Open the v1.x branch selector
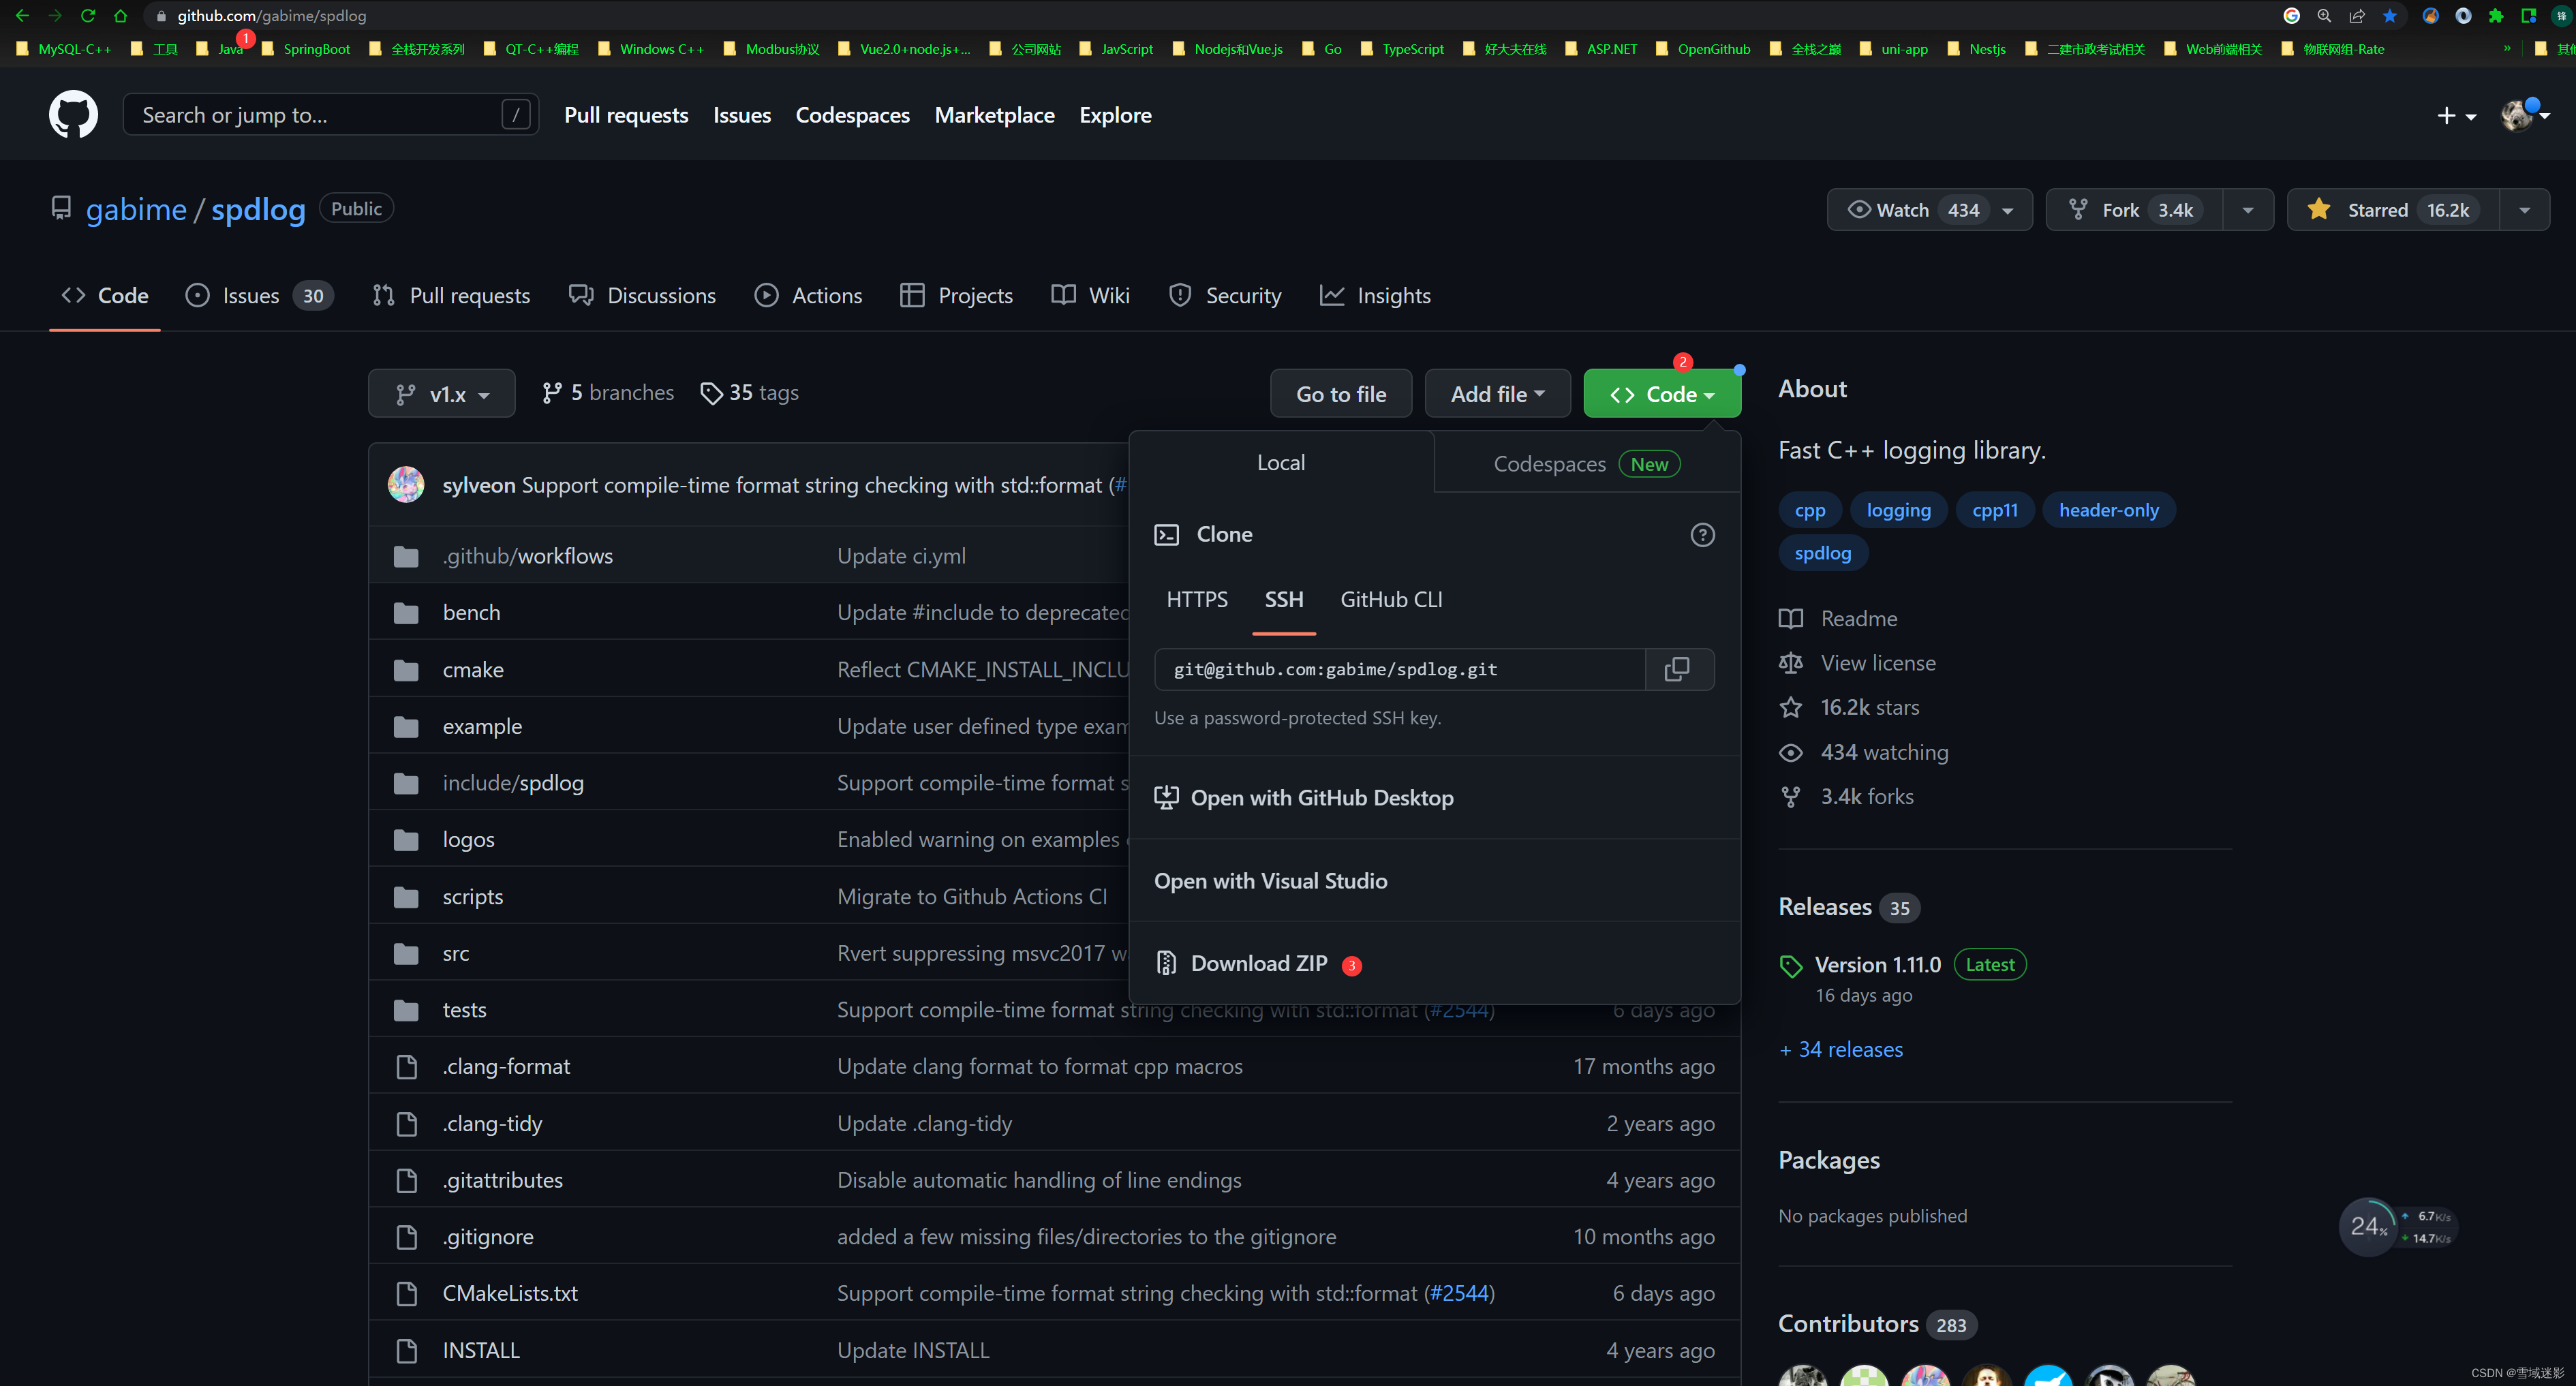The width and height of the screenshot is (2576, 1386). 442,394
